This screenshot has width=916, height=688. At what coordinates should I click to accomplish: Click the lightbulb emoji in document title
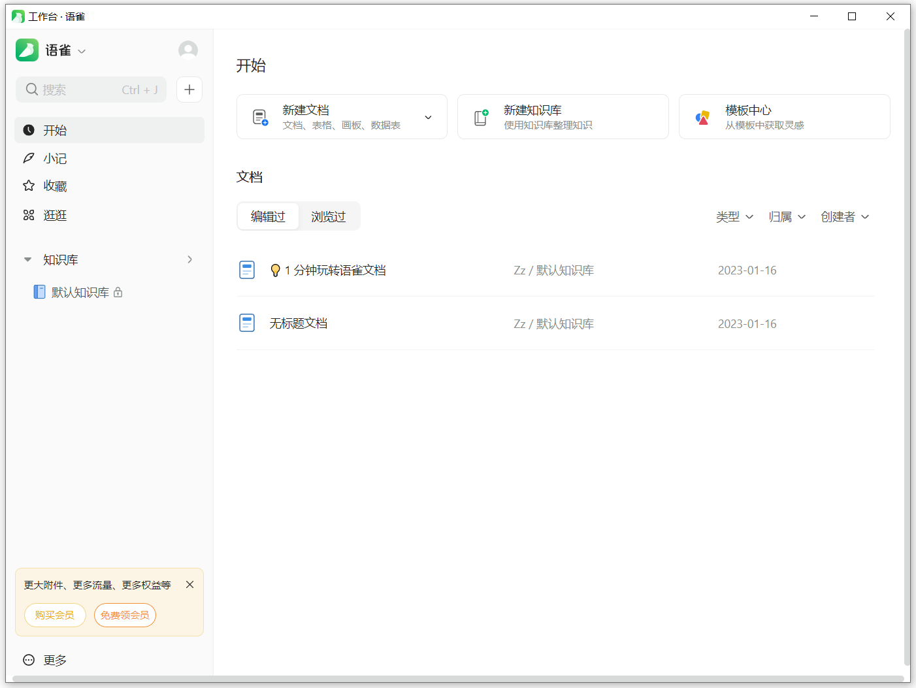pos(276,270)
